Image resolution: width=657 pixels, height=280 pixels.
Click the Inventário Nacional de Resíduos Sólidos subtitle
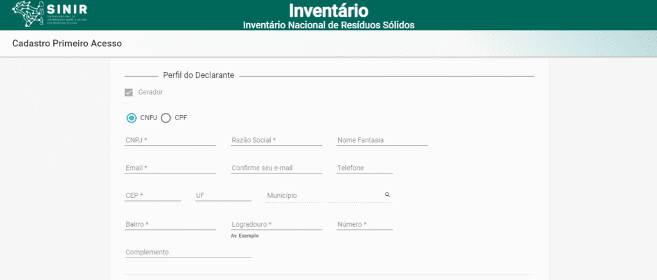pos(328,25)
